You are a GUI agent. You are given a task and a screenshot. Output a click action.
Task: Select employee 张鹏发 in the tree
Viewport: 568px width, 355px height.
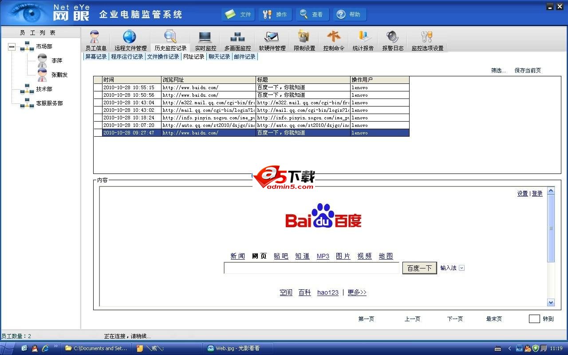[x=59, y=75]
